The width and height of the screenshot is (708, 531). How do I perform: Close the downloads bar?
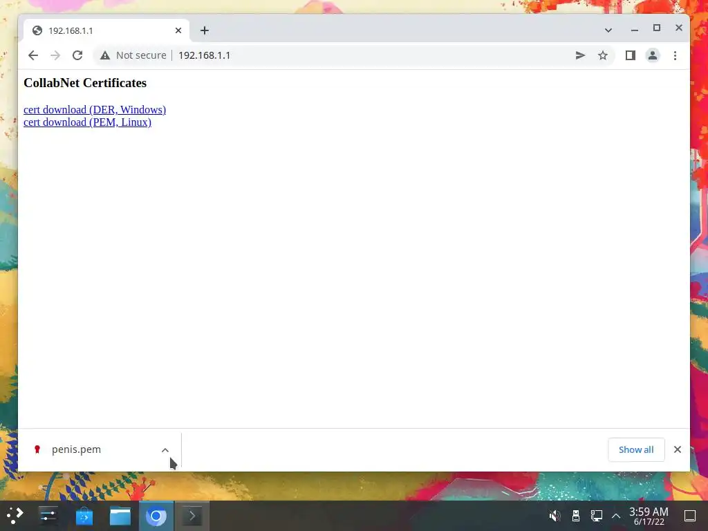click(x=678, y=449)
